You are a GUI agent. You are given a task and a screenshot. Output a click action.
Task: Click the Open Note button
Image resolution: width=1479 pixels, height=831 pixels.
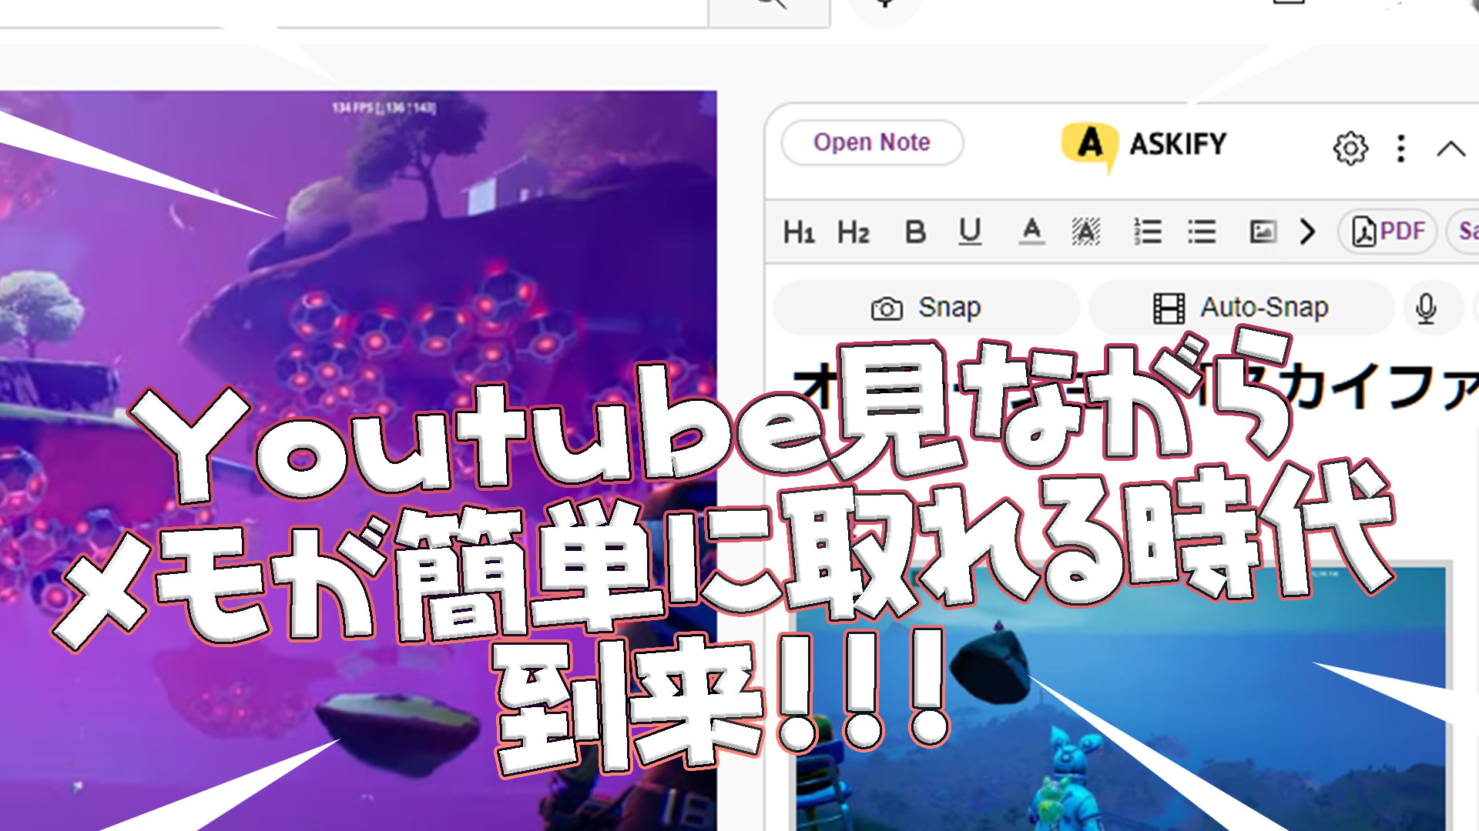[872, 142]
